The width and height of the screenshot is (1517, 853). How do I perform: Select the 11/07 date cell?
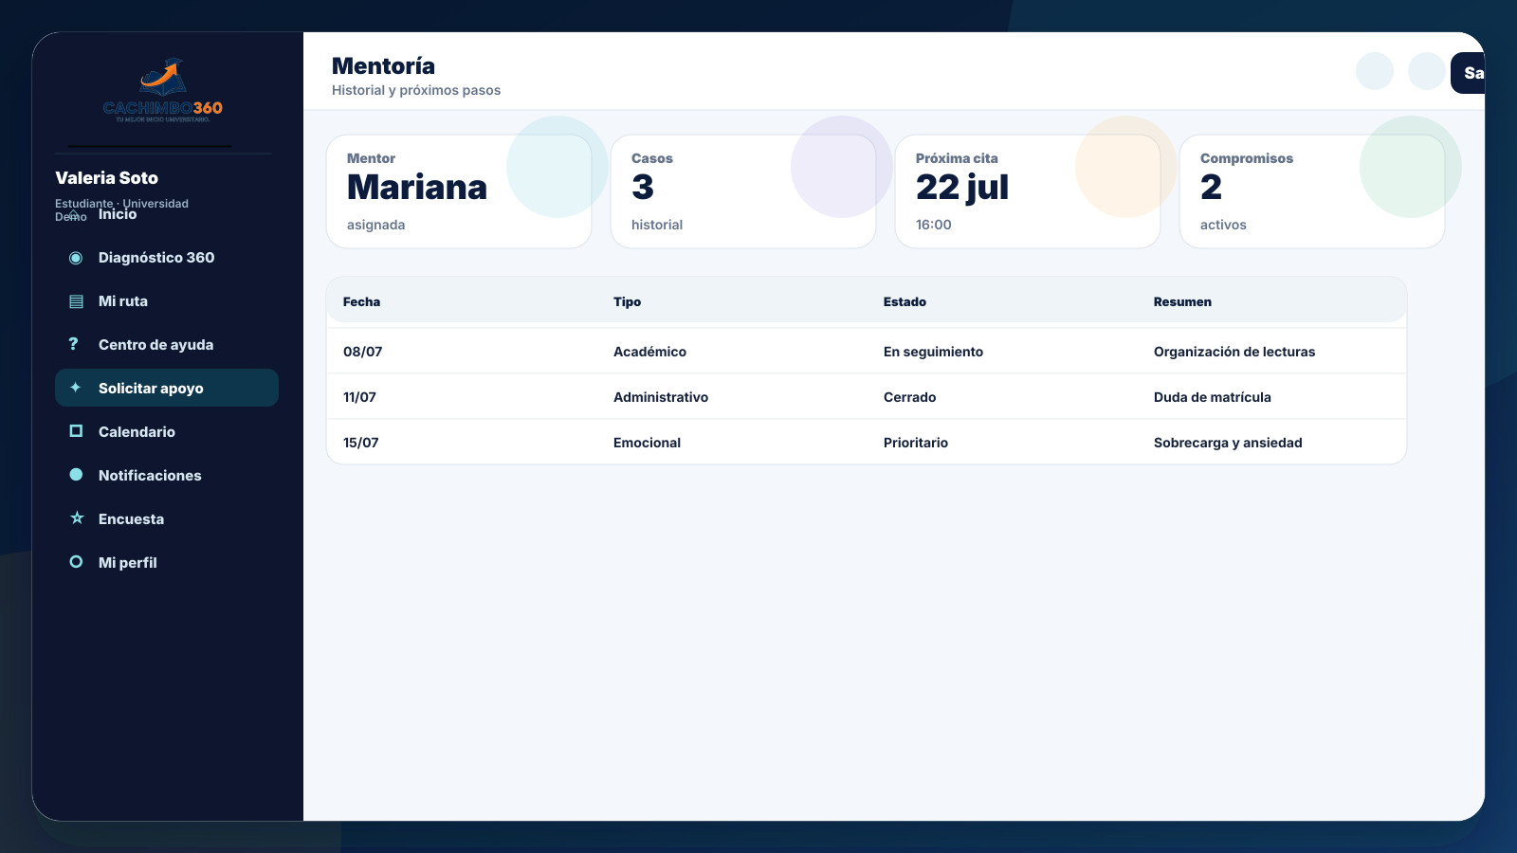359,397
